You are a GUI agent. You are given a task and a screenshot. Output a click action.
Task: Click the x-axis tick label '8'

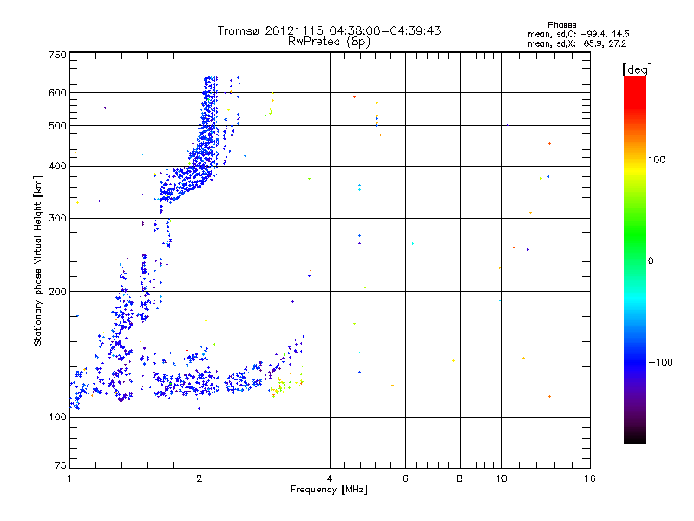click(x=460, y=478)
